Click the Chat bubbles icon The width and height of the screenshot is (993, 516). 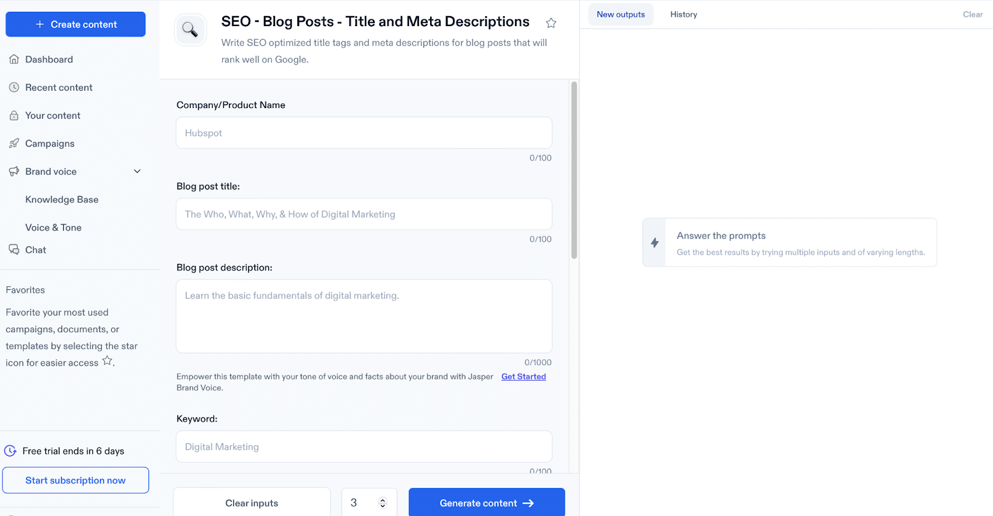(x=14, y=250)
